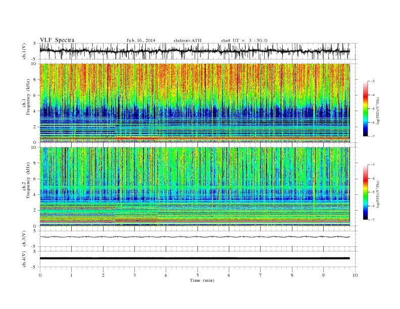The width and height of the screenshot is (400, 309).
Task: Click time axis tick label "0"
Action: [x=40, y=275]
